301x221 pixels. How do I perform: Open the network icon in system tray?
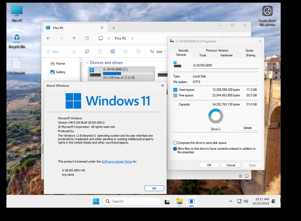pos(239,201)
